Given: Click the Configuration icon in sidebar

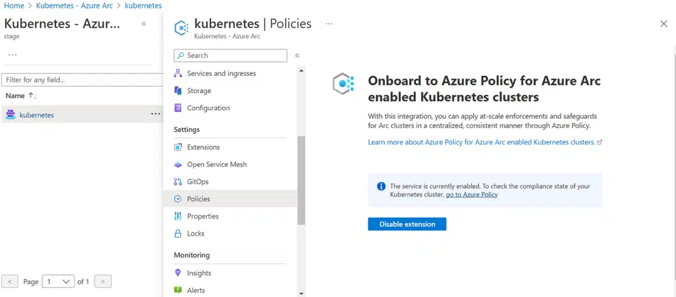Looking at the screenshot, I should [178, 108].
